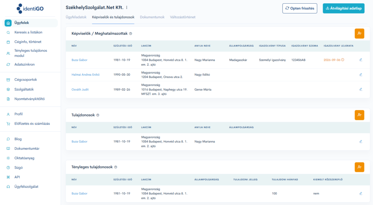Click help icon beside Tényleges tulajdonosok heading

point(115,167)
